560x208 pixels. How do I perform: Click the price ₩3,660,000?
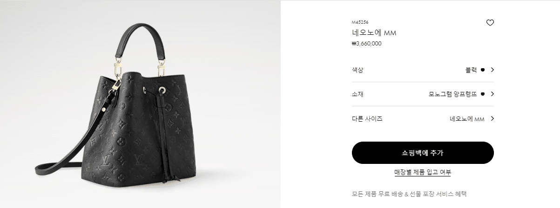click(x=367, y=44)
